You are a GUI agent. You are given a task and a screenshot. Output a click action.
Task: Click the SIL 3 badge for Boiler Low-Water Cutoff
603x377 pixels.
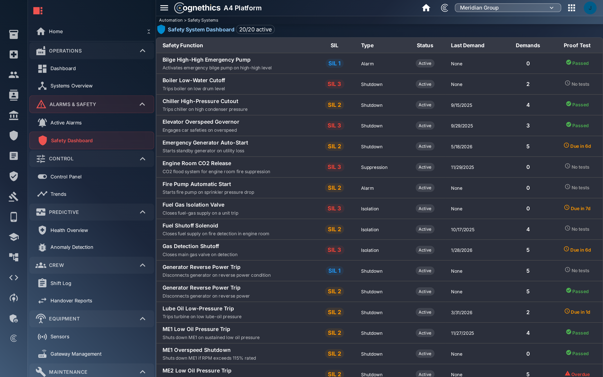[x=334, y=84]
